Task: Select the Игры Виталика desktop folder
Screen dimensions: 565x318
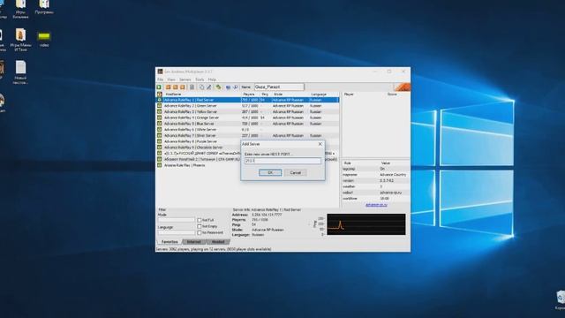Action: [20, 9]
